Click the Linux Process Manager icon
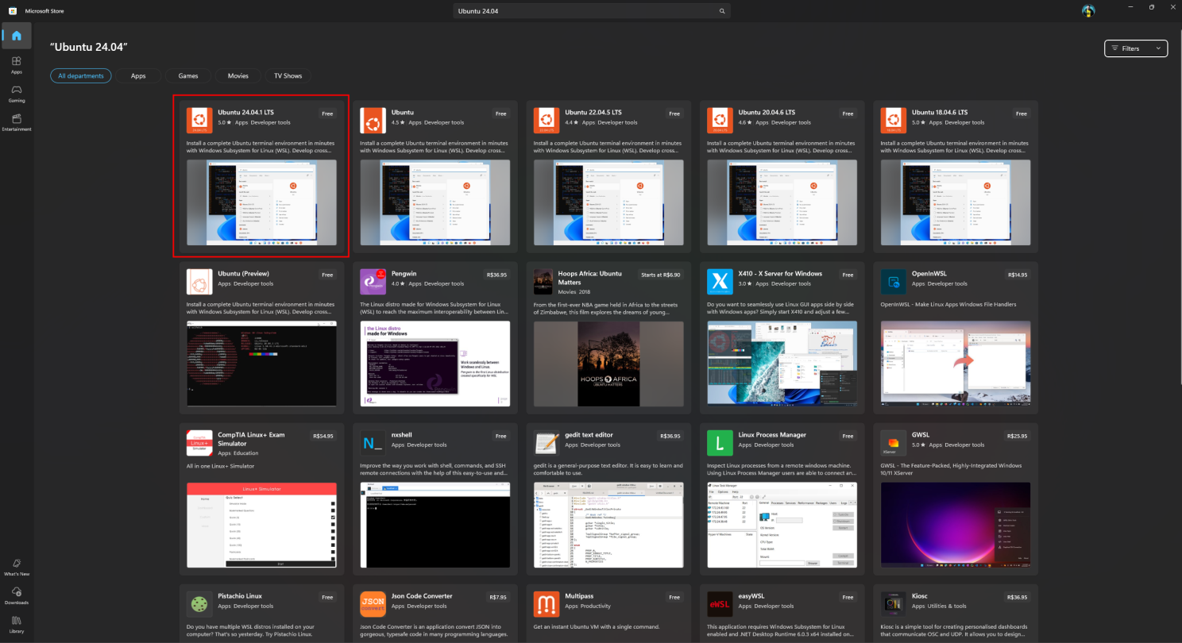Image resolution: width=1182 pixels, height=643 pixels. [720, 442]
